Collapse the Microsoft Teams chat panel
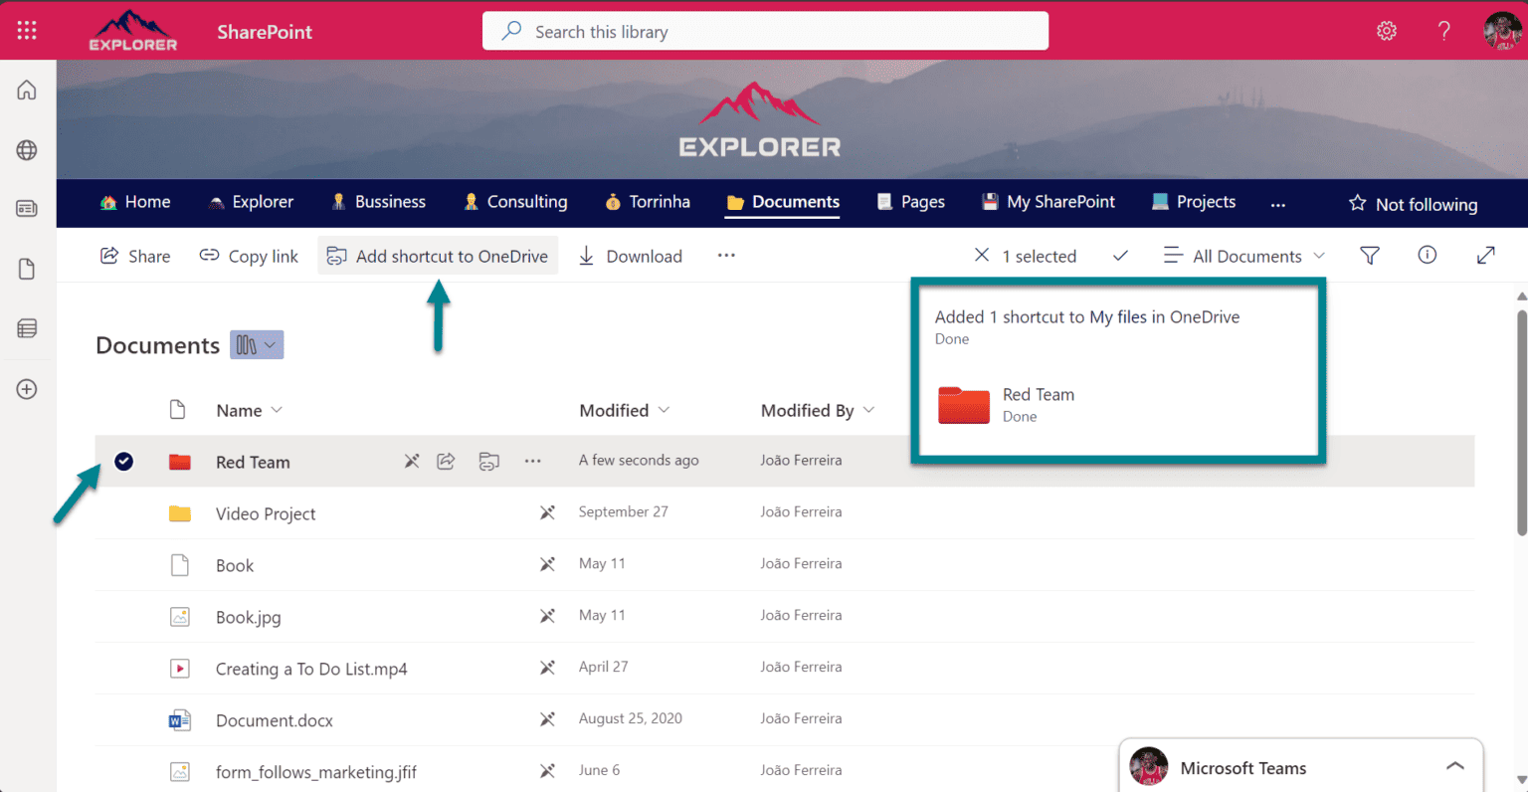Screen dimensions: 1528x792 coord(1455,766)
